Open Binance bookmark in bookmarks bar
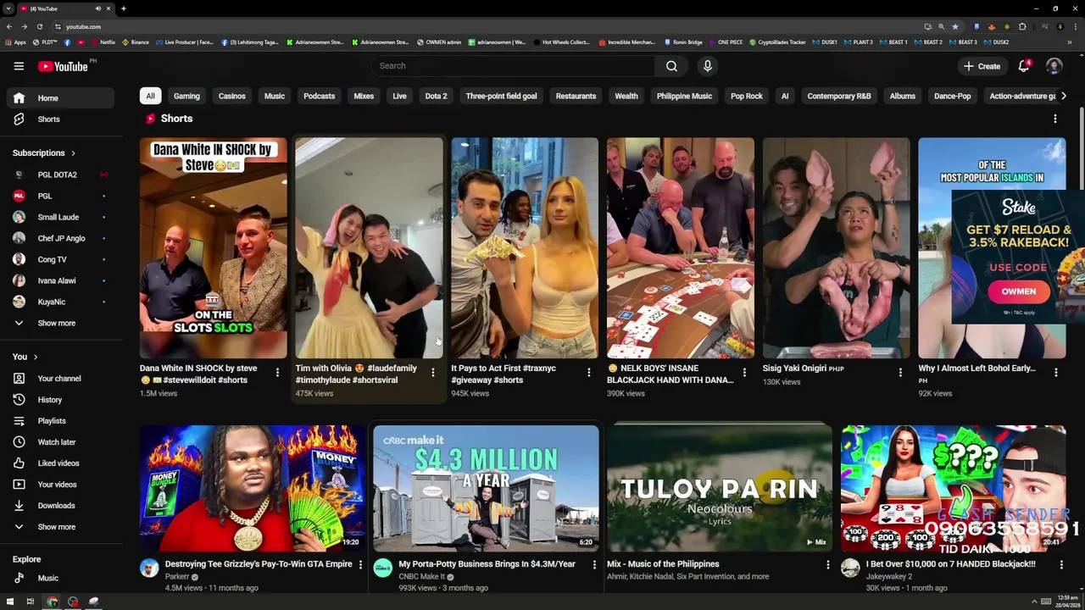Image resolution: width=1085 pixels, height=610 pixels. pos(135,42)
